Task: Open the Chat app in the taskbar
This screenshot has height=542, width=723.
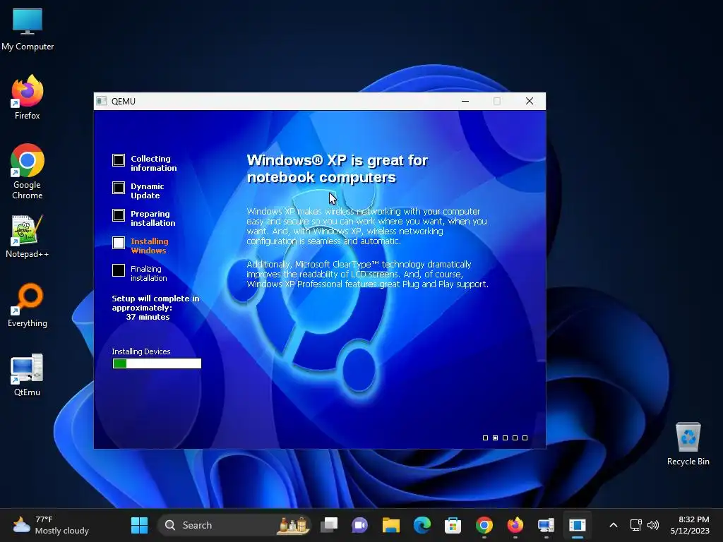Action: point(359,525)
